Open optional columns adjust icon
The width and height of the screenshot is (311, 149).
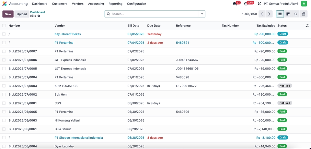point(307,26)
